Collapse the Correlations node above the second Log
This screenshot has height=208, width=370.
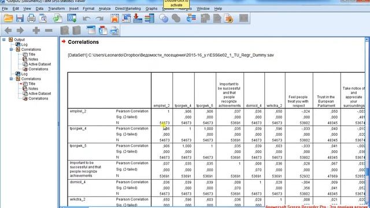[11, 50]
